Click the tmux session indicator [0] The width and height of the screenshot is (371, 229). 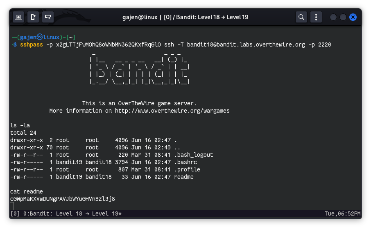tap(15, 213)
